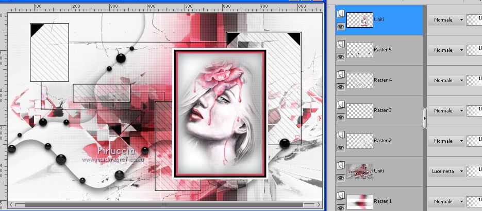The image size is (482, 211).
Task: Click the image window's right scroll arrow
Action: [319, 204]
